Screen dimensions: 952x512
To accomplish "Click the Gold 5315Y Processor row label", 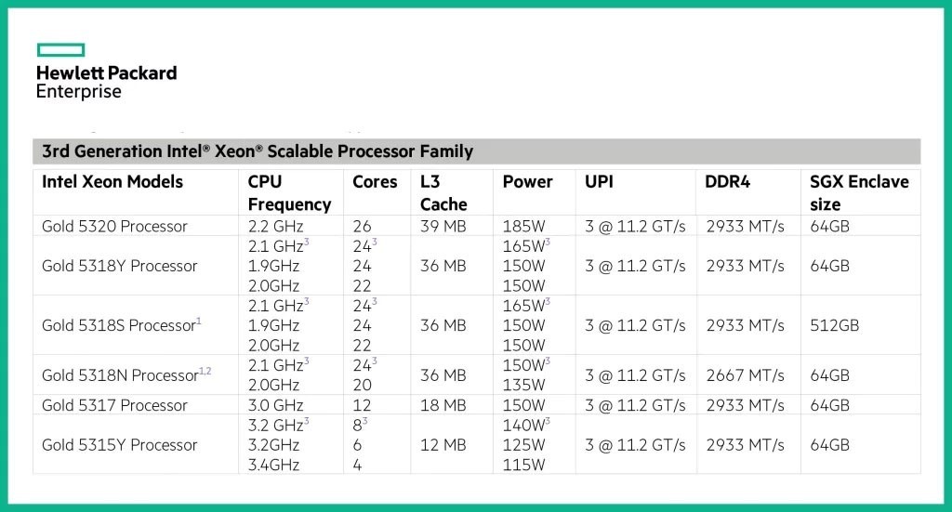I will coord(120,445).
